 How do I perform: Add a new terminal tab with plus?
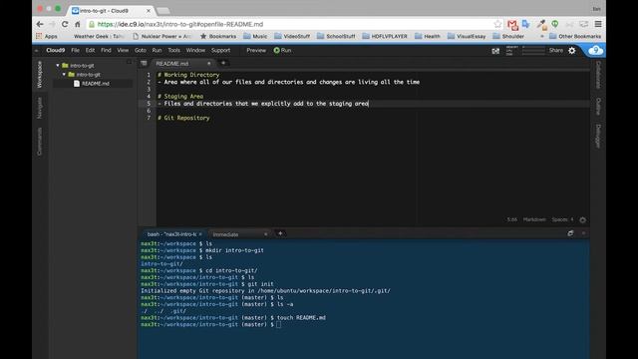(x=280, y=233)
